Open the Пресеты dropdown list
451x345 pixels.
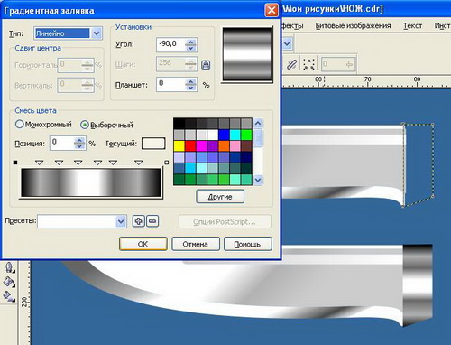121,221
